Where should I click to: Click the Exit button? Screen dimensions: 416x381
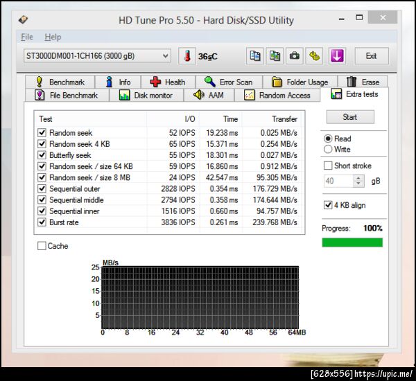pyautogui.click(x=372, y=56)
